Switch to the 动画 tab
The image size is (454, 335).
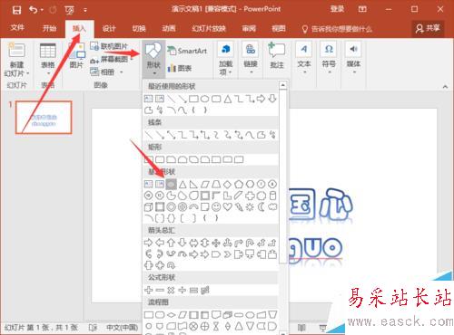[169, 29]
